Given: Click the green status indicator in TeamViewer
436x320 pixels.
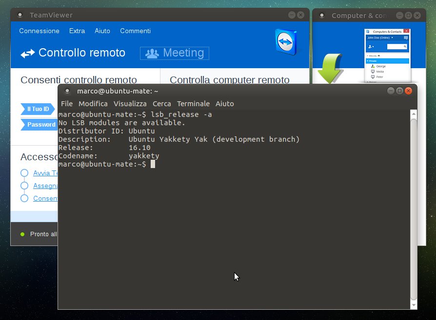Looking at the screenshot, I should click(22, 234).
